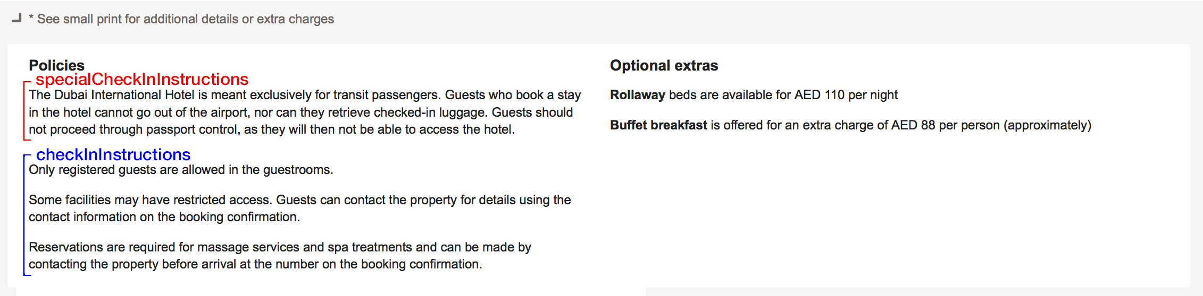The height and width of the screenshot is (296, 1203).
Task: Select the Optional extras heading
Action: click(x=664, y=65)
